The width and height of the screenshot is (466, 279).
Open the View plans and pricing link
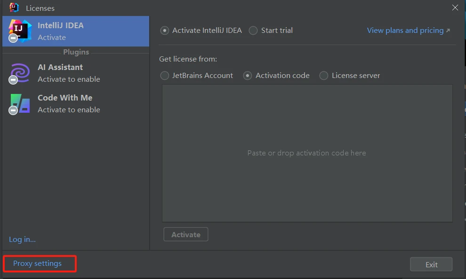(x=409, y=31)
